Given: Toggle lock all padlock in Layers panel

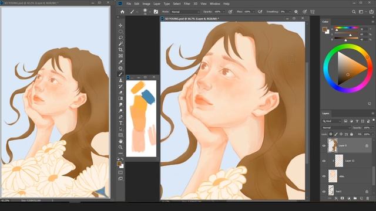Looking at the screenshot, I should 351,134.
